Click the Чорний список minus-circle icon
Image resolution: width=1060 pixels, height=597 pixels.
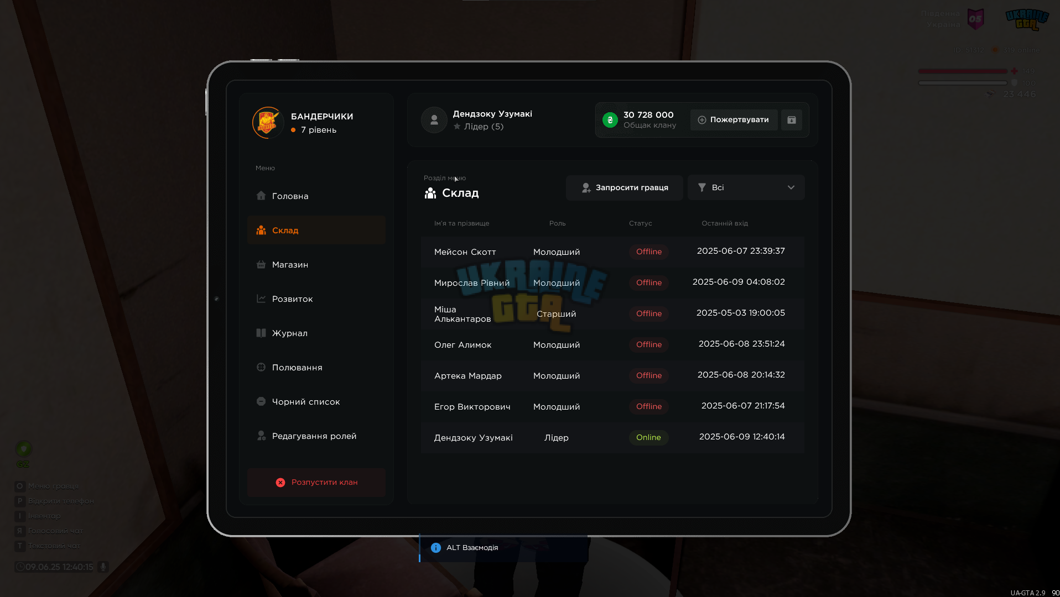261,401
